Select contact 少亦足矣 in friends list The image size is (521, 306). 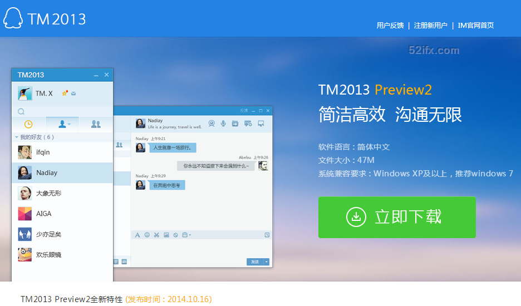[62, 234]
